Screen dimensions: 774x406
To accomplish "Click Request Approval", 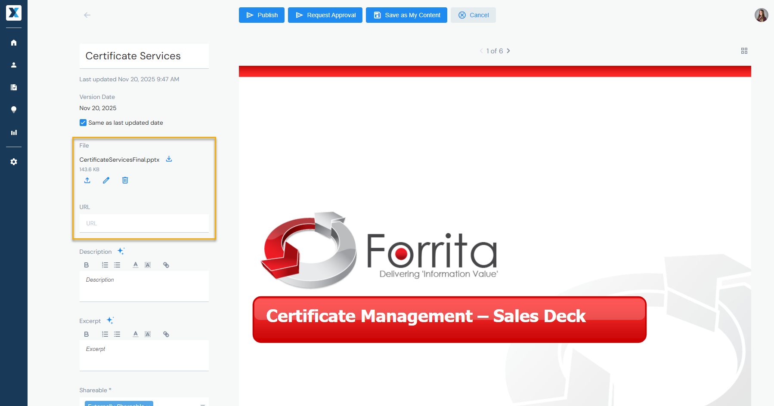I will click(x=325, y=15).
